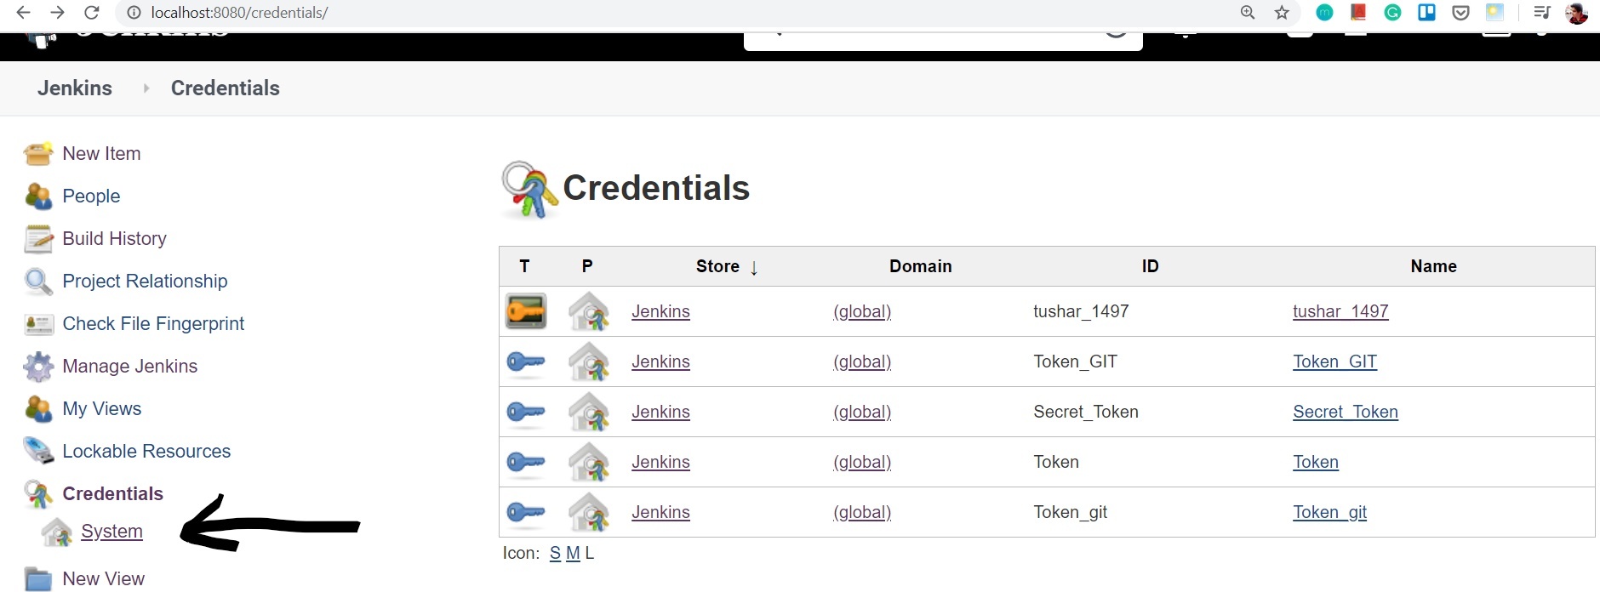Click the Credentials keys icon in sidebar
Image resolution: width=1600 pixels, height=592 pixels.
coord(38,494)
